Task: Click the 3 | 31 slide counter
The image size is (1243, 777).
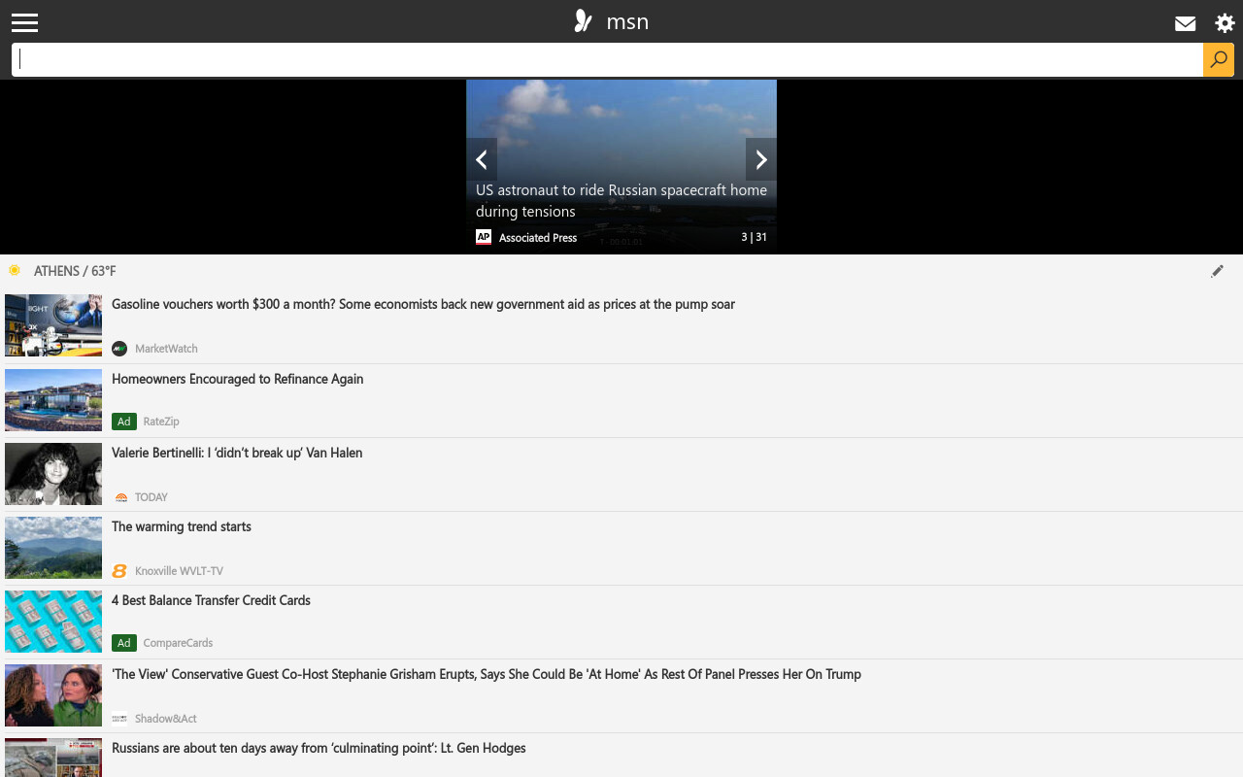Action: point(754,237)
